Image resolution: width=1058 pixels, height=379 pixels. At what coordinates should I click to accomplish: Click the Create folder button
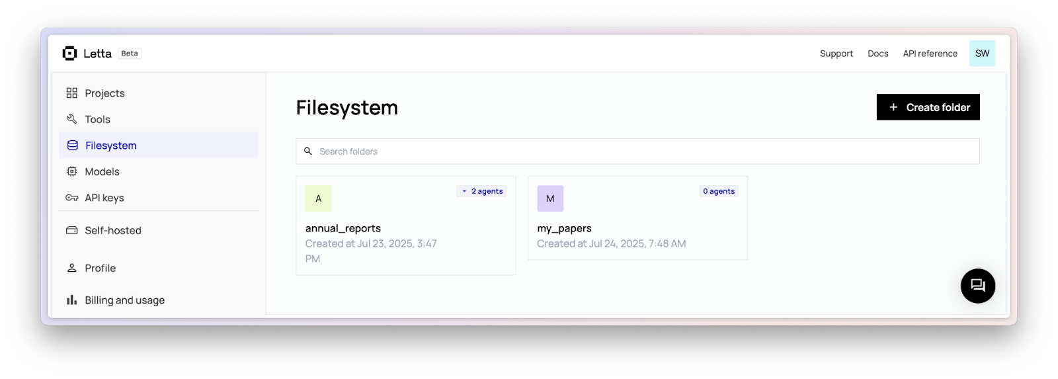(x=928, y=107)
